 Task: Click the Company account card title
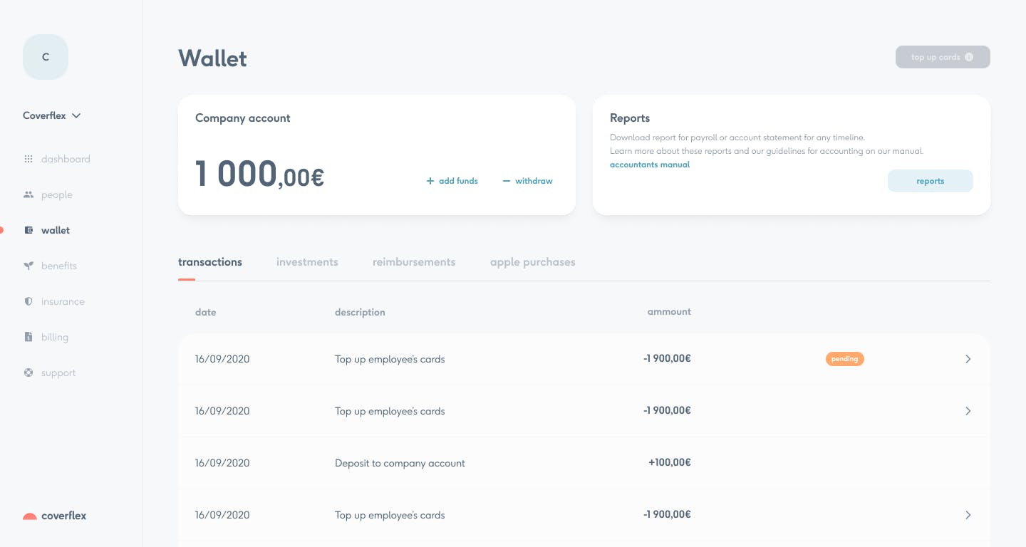pyautogui.click(x=243, y=118)
